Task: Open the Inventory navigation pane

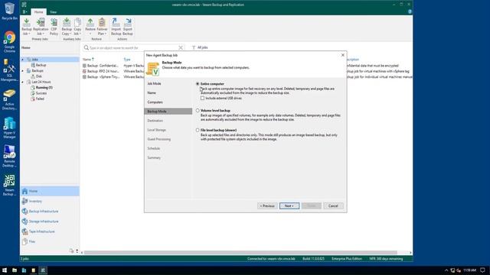Action: tap(50, 201)
